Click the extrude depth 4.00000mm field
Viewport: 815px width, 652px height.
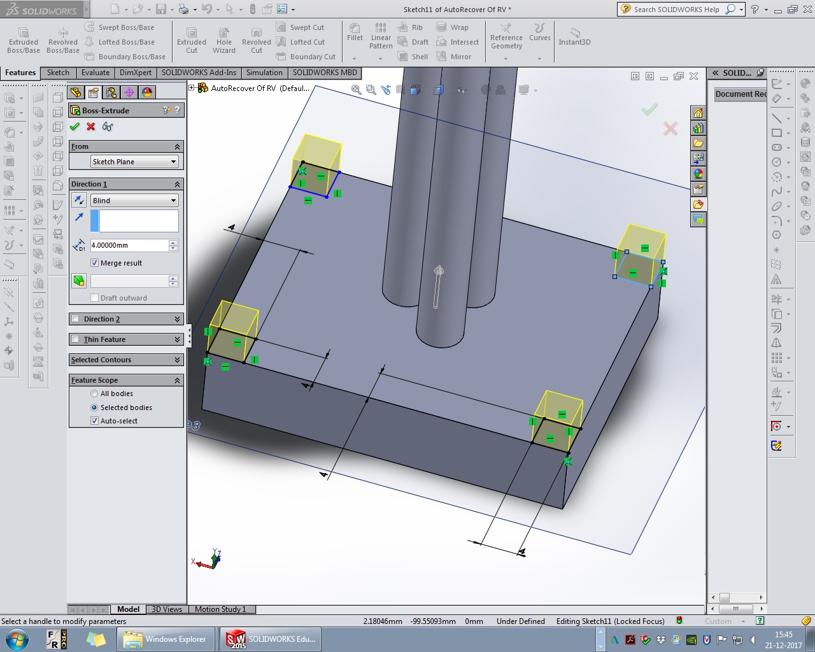tap(129, 245)
